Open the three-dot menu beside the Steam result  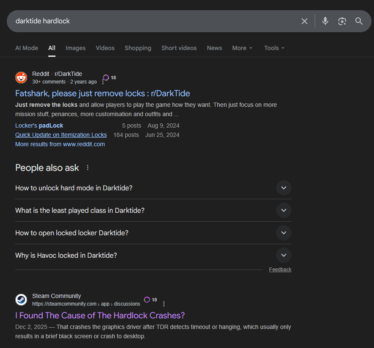point(164,304)
